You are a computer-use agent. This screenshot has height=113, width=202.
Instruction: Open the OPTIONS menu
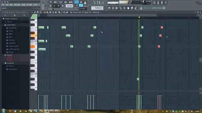point(29,5)
